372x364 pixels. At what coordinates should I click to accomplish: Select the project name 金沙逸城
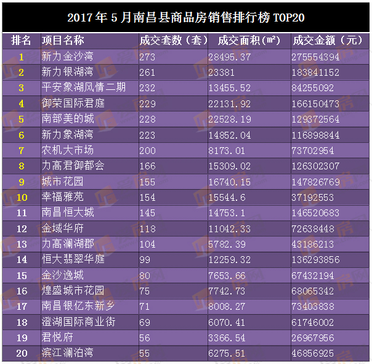(x=63, y=275)
